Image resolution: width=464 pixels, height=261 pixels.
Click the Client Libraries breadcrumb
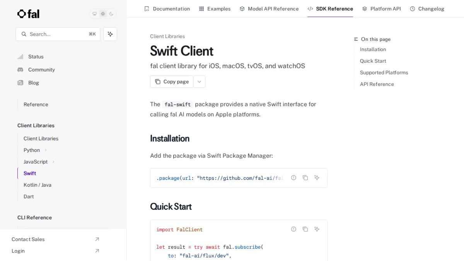[x=167, y=36]
